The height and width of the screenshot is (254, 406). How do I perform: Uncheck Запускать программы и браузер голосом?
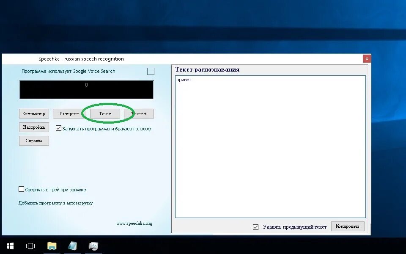click(58, 128)
